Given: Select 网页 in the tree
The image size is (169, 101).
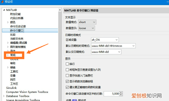Looking at the screenshot, I should pos(13,79).
